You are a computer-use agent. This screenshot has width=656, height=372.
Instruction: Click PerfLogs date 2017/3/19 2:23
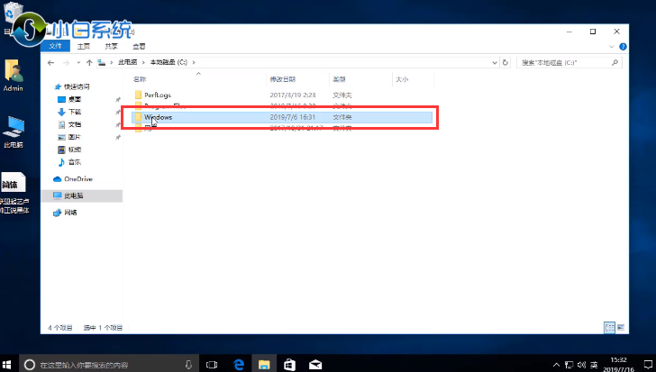point(293,95)
